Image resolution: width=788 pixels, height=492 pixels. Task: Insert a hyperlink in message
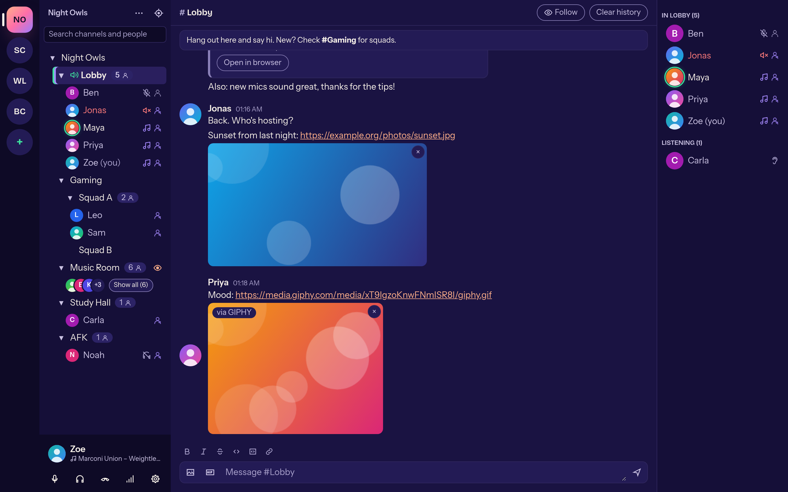pos(269,451)
